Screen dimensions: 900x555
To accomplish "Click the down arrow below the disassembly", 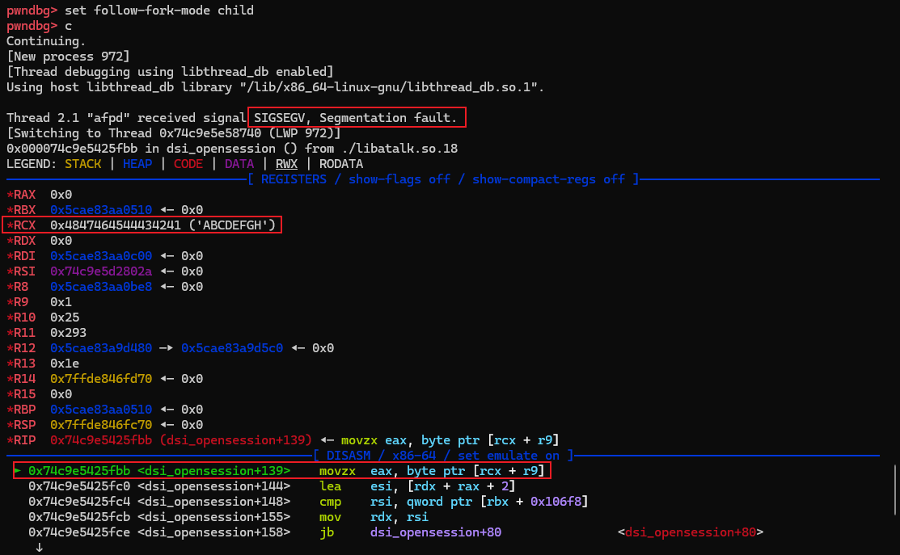I will tap(40, 547).
